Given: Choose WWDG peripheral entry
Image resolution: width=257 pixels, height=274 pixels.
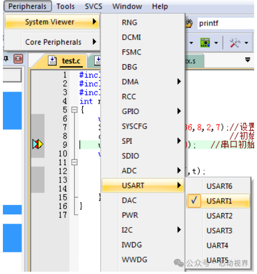Looking at the screenshot, I should click(143, 260).
